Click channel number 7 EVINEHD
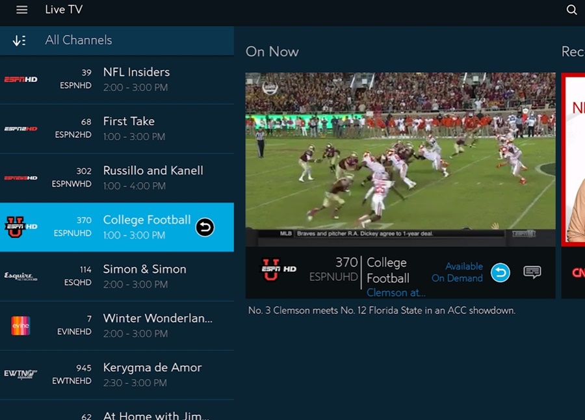Screen dimensions: 585x420 pyautogui.click(x=74, y=326)
